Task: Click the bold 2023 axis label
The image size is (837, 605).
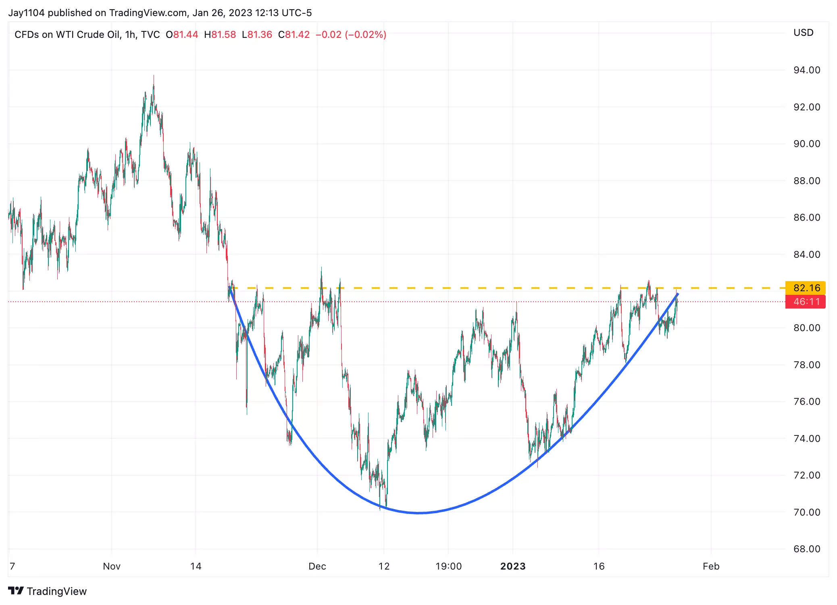Action: click(513, 566)
